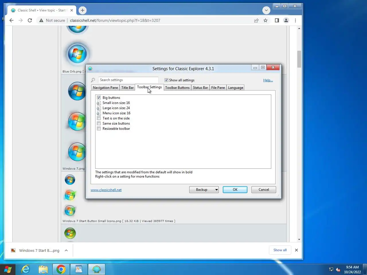Click Classic Shell taskbar icon
The width and height of the screenshot is (367, 275).
[96, 270]
